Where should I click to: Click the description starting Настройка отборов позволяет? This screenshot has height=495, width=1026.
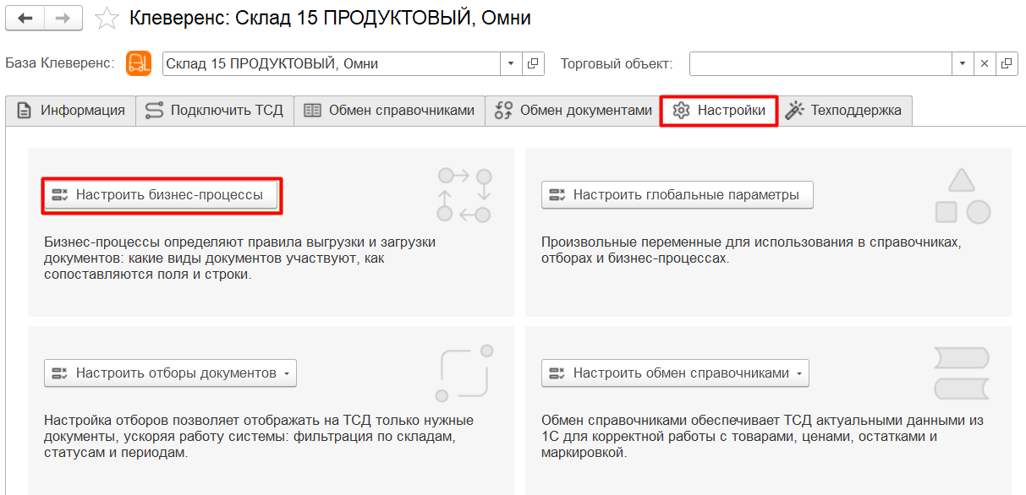[x=259, y=437]
